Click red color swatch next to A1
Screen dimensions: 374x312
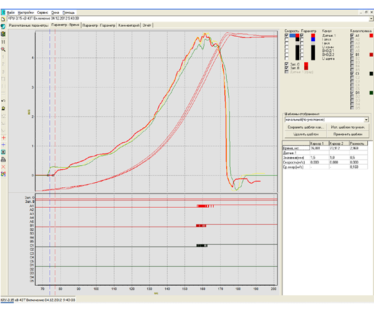pos(371,36)
